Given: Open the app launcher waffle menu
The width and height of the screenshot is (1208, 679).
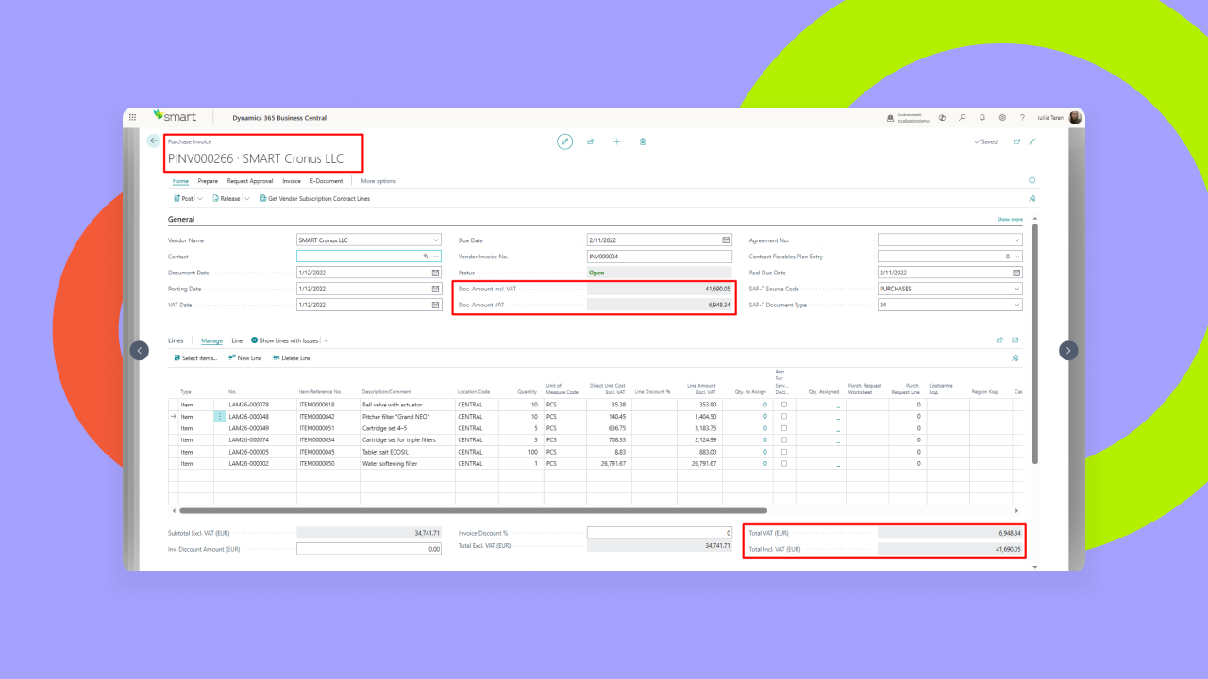Looking at the screenshot, I should point(132,118).
